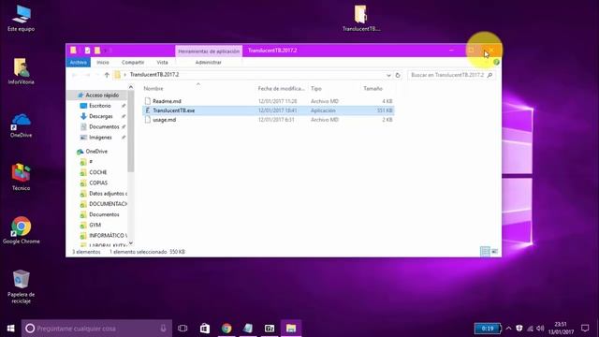The image size is (599, 337).
Task: Open the volume tray icon
Action: tap(540, 329)
